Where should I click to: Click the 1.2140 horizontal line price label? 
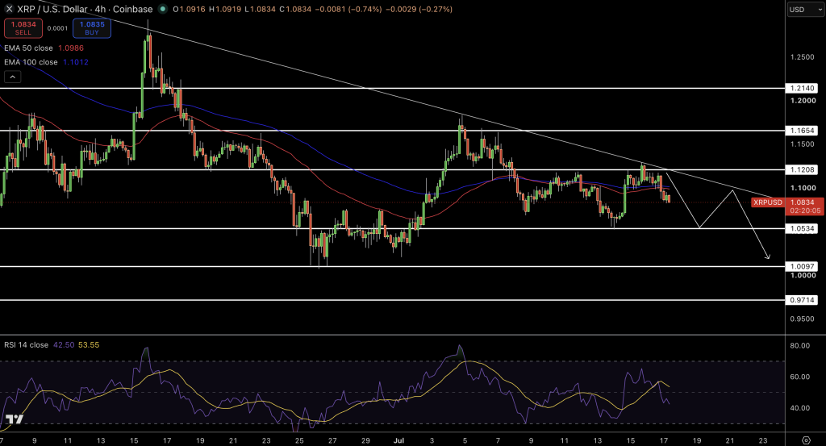[x=802, y=89]
